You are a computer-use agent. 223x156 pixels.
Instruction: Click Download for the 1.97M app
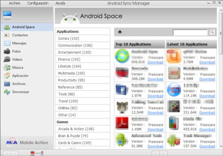[155, 96]
